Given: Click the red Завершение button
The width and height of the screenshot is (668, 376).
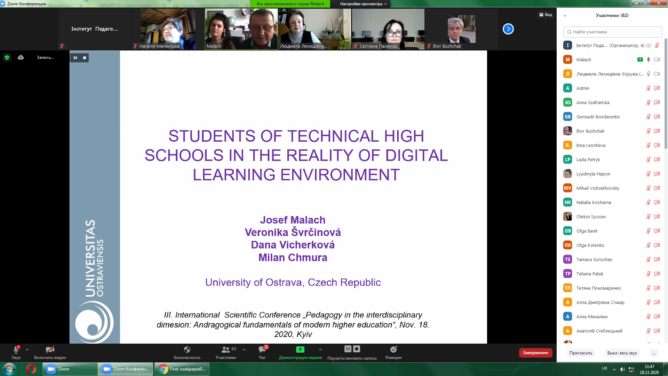Looking at the screenshot, I should tap(535, 353).
